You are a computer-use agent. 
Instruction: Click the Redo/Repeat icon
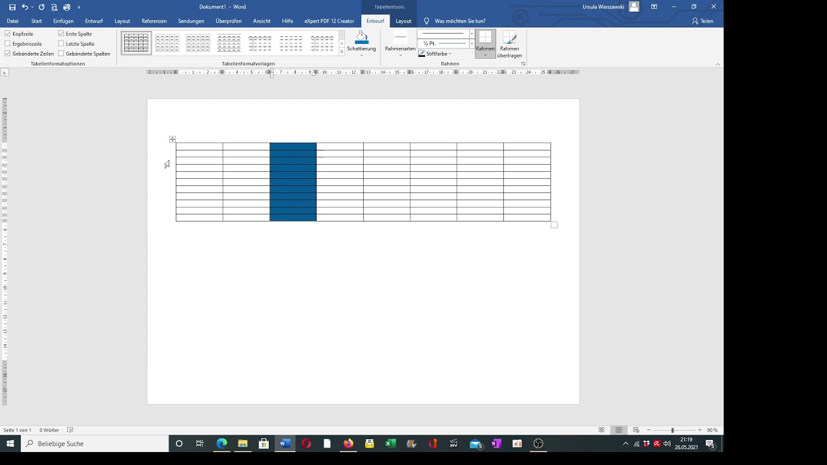point(41,7)
